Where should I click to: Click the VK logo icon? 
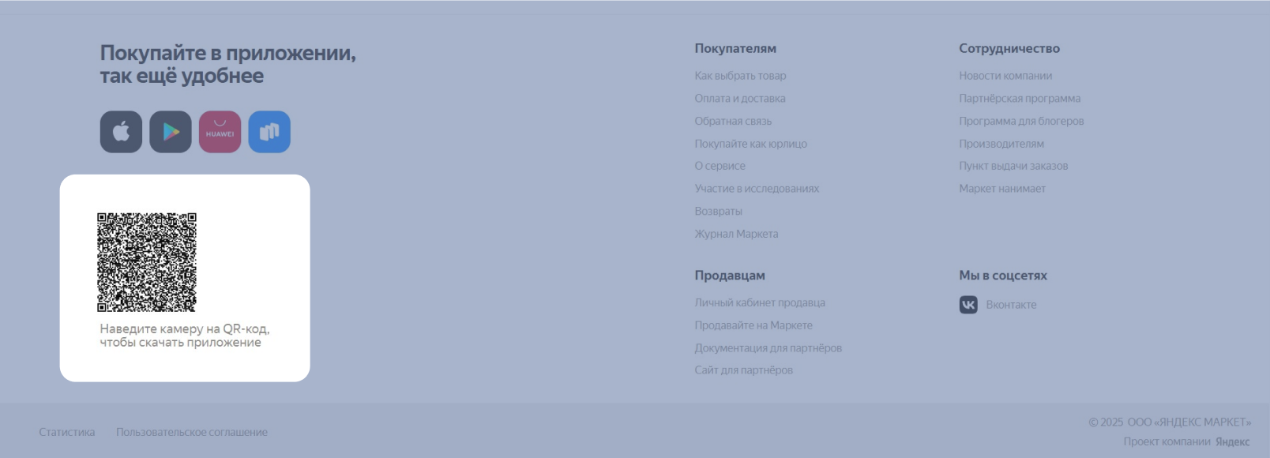click(968, 305)
